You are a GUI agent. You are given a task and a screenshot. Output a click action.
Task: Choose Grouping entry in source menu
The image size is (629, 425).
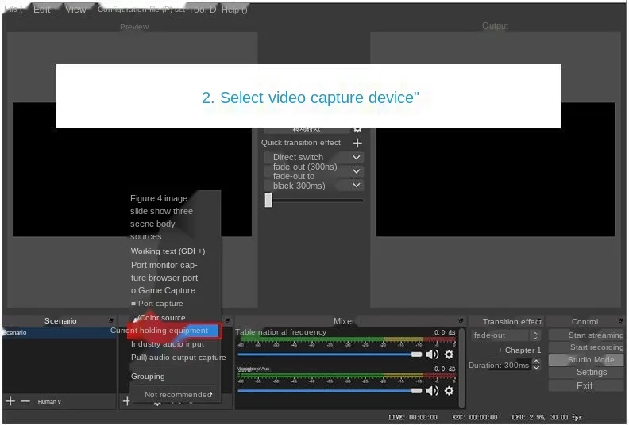point(148,377)
